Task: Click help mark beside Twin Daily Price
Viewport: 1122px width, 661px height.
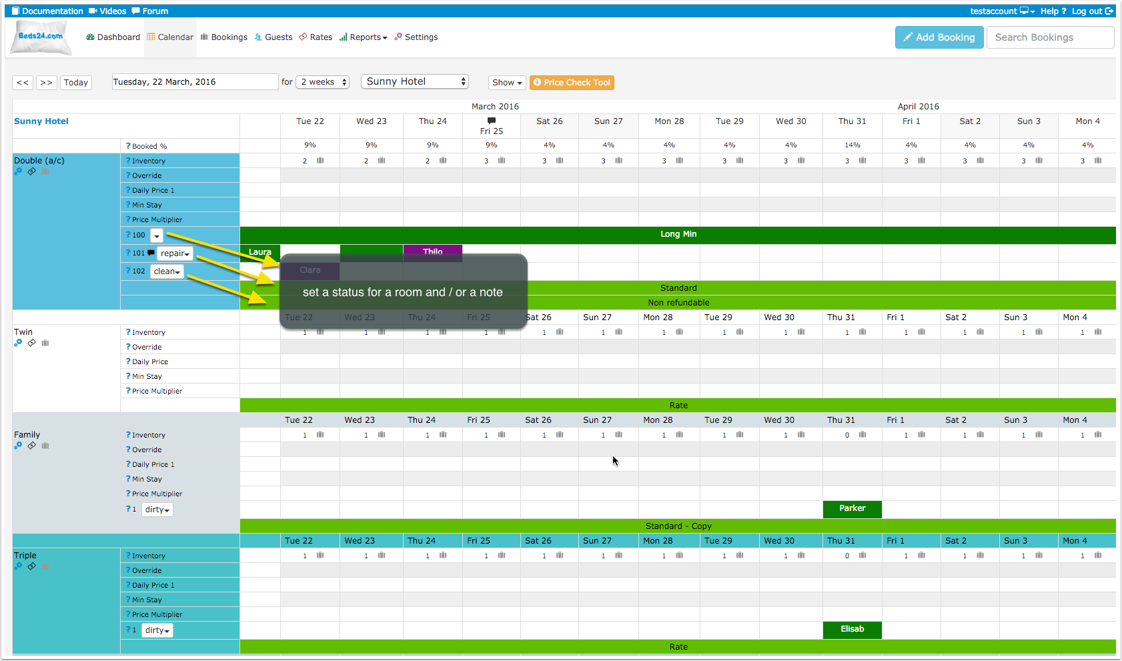Action: pos(128,362)
